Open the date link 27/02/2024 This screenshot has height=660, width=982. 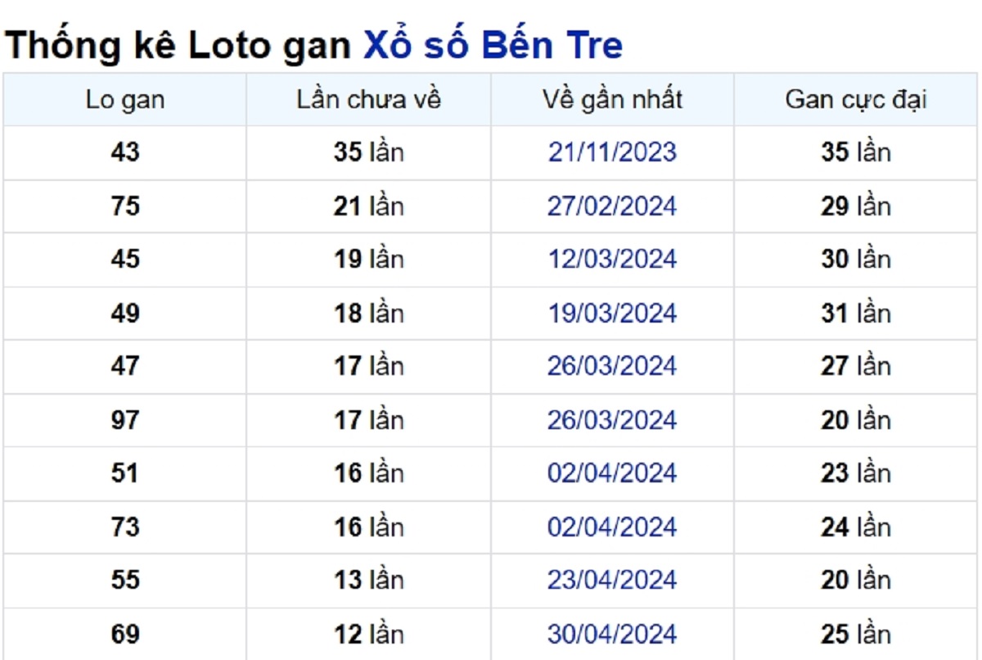point(612,206)
